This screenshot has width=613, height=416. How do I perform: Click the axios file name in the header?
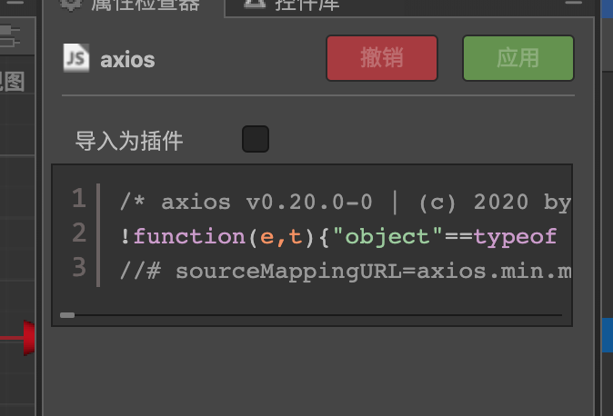coord(127,60)
